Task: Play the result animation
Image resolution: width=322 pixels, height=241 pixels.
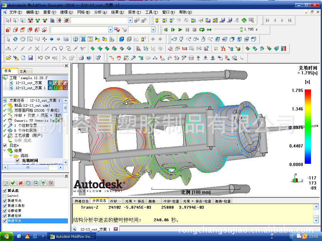Action: [x=180, y=30]
